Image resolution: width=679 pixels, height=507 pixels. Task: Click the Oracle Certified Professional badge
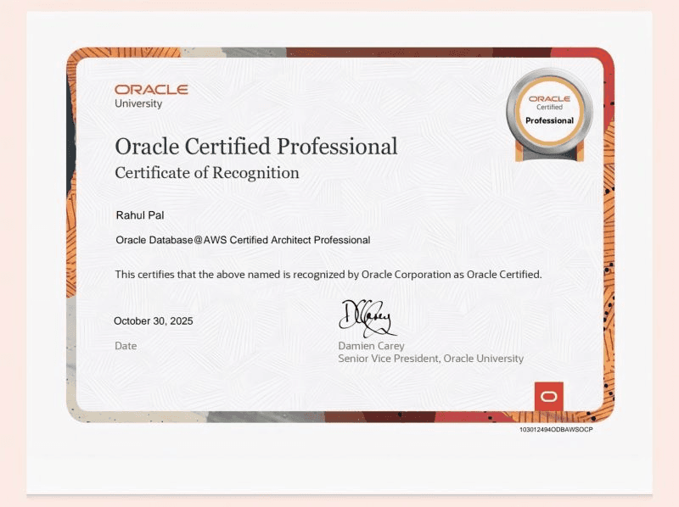[x=549, y=115]
